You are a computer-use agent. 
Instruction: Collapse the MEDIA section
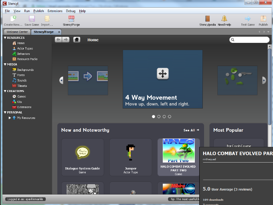click(x=5, y=64)
